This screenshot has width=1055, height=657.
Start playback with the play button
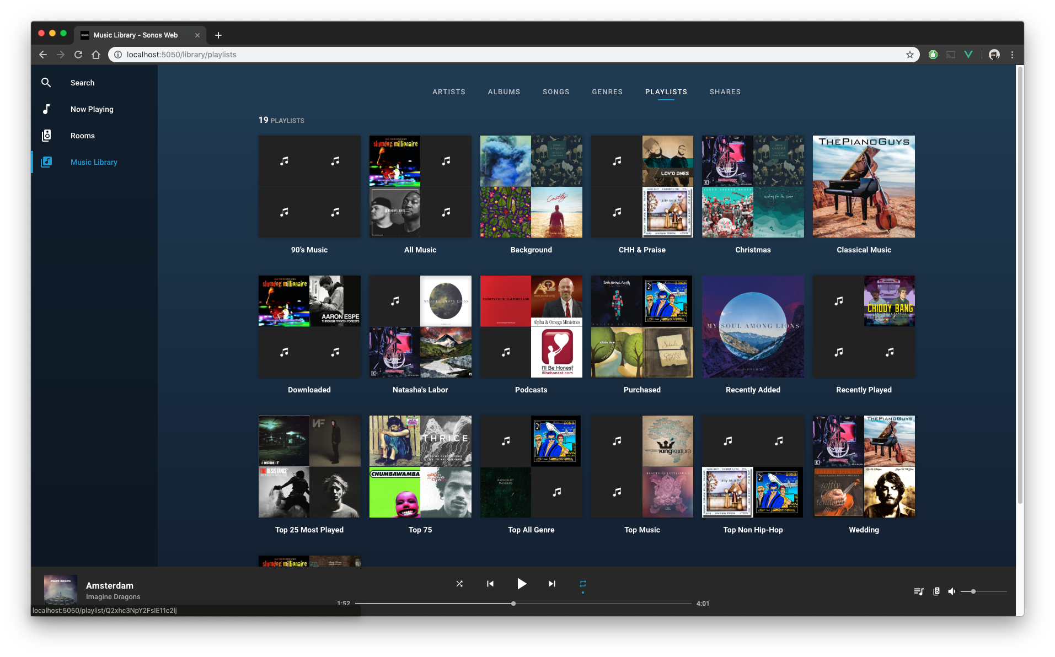tap(521, 584)
